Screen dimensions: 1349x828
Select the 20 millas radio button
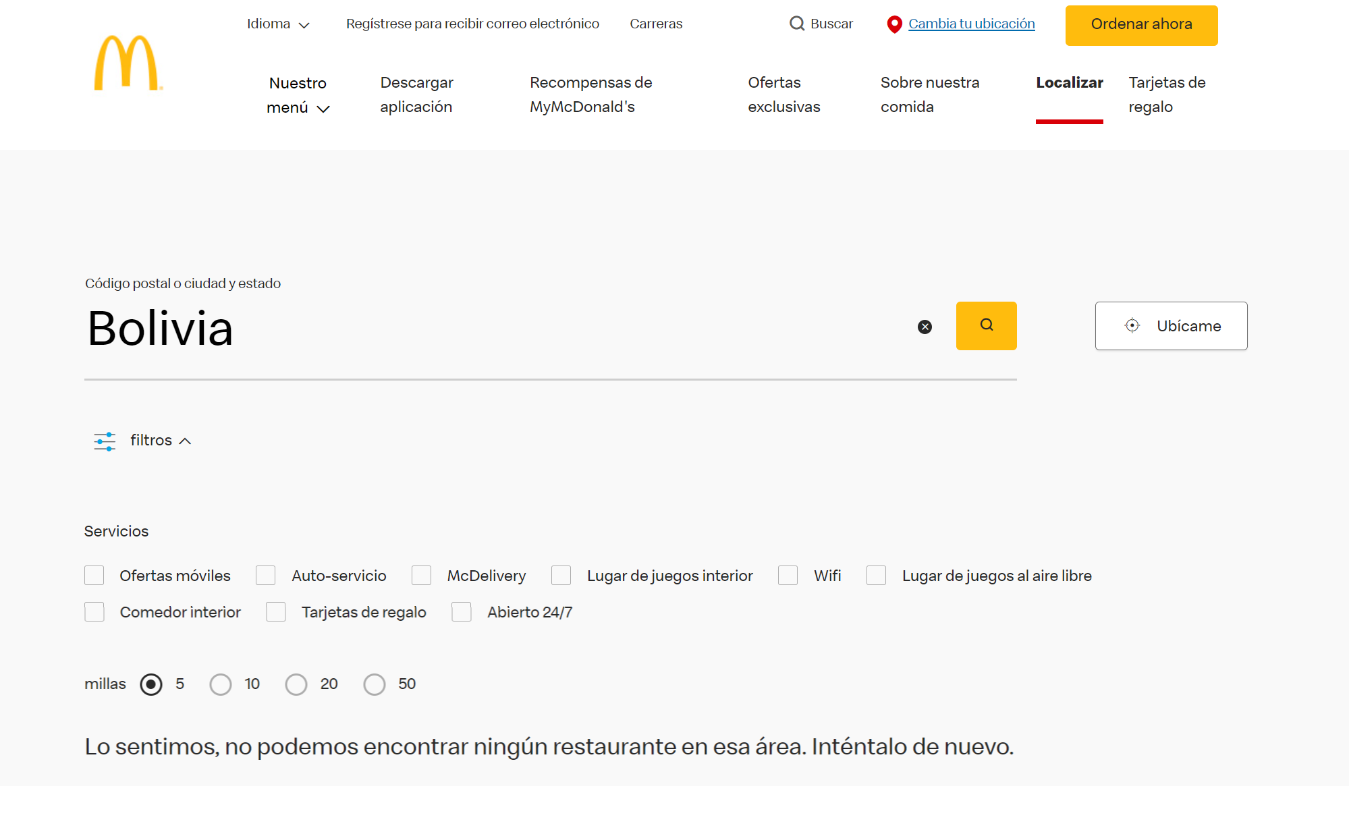click(x=296, y=684)
